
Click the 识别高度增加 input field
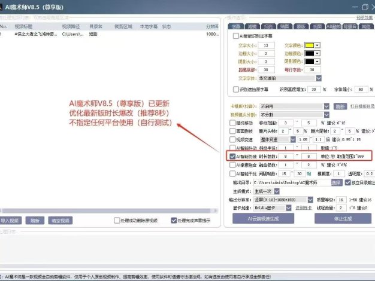314,89
